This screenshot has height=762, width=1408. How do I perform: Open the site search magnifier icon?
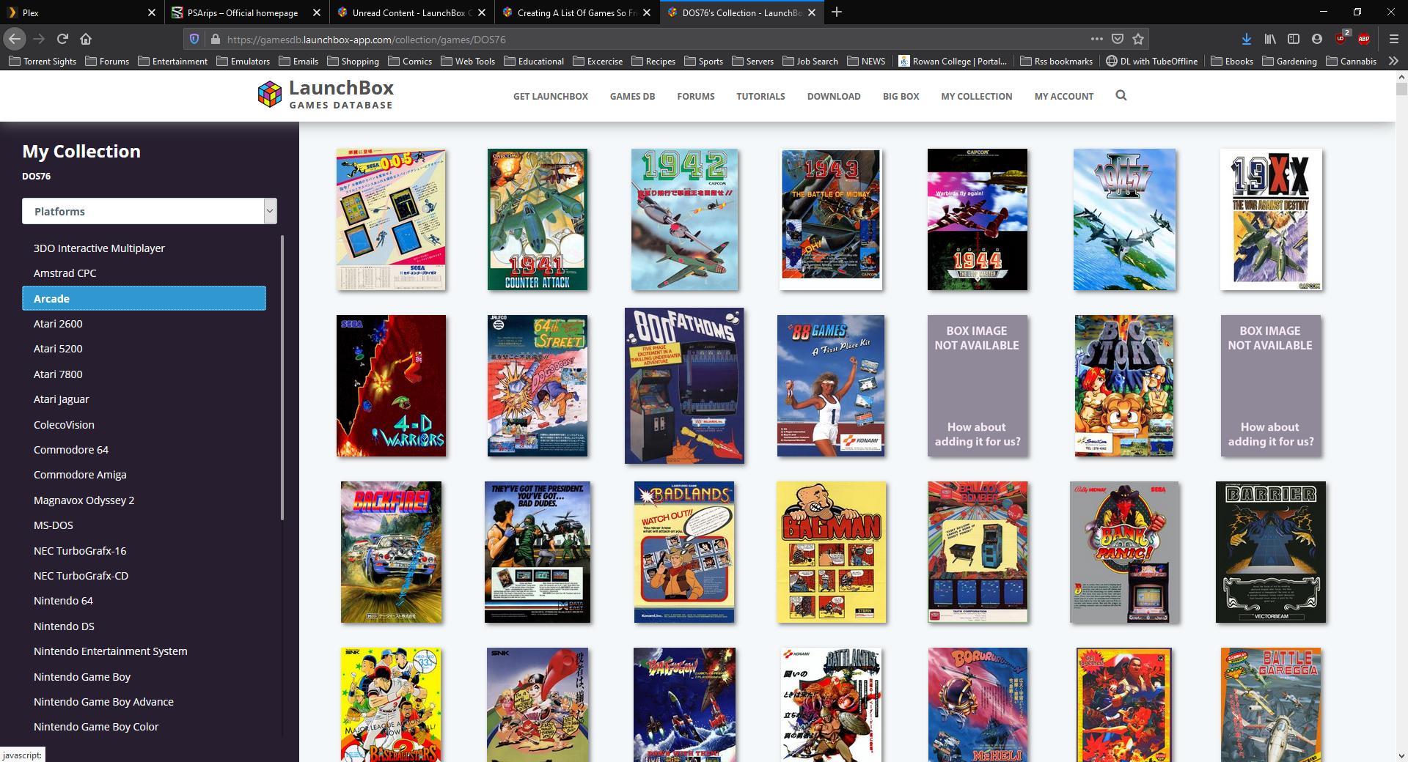[x=1121, y=95]
